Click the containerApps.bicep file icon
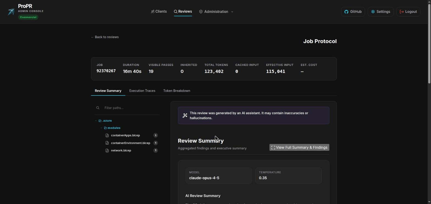The image size is (431, 204). click(x=107, y=135)
